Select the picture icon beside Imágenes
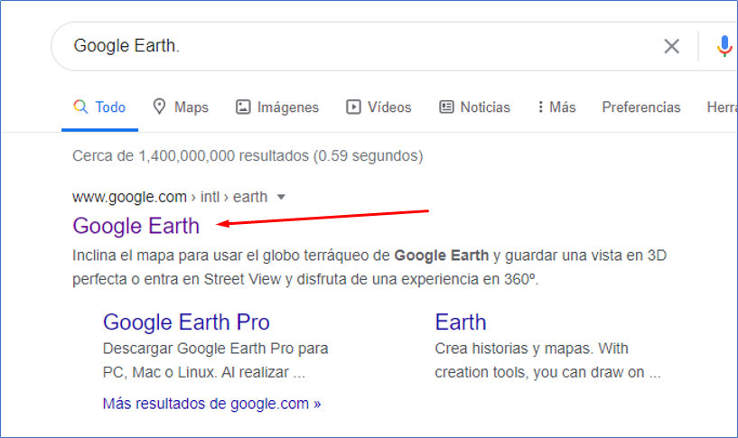738x438 pixels. (x=243, y=107)
